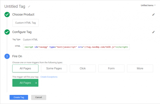Select the Form trigger type

pyautogui.click(x=111, y=68)
